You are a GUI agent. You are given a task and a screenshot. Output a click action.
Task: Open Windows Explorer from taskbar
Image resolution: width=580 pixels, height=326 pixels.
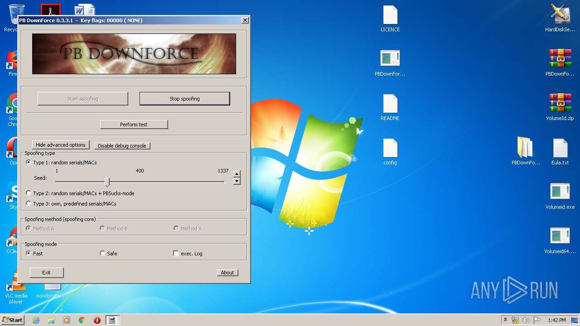tap(51, 320)
